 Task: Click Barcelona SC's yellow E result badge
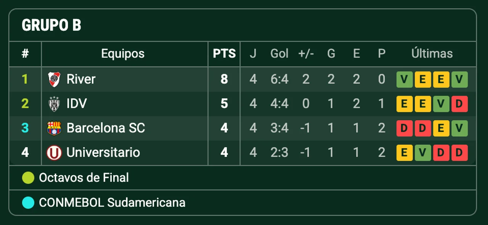click(441, 128)
